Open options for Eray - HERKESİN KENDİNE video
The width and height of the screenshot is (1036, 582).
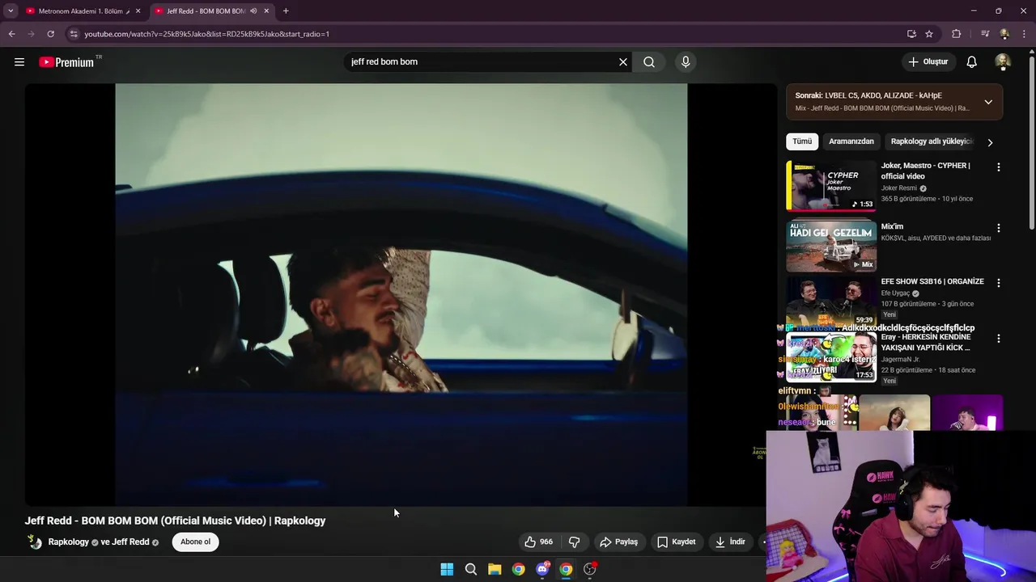click(x=998, y=339)
